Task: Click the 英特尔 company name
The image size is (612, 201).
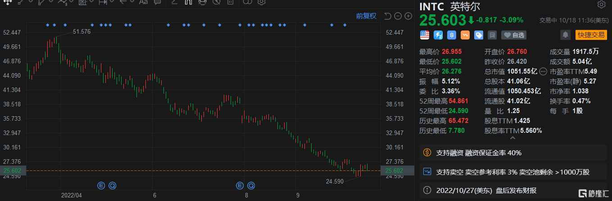Action: [465, 7]
